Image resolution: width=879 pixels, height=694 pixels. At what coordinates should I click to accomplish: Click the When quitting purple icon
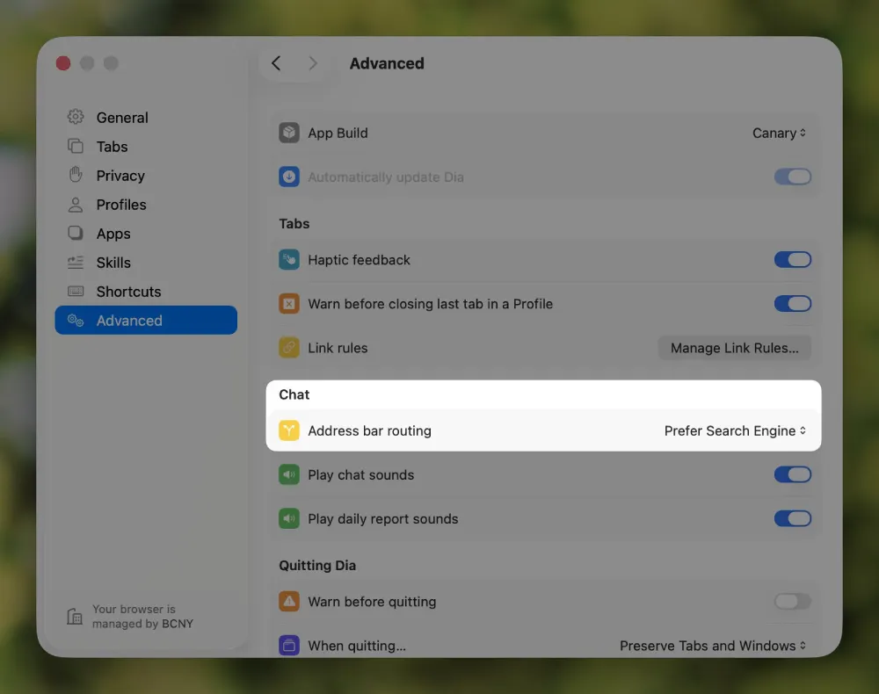(x=288, y=646)
